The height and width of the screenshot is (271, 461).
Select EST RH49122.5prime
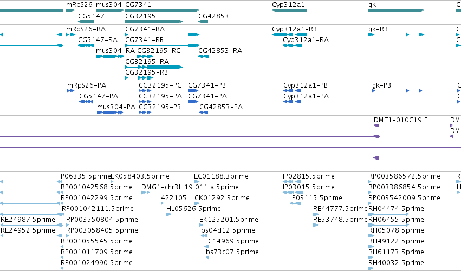371,247
